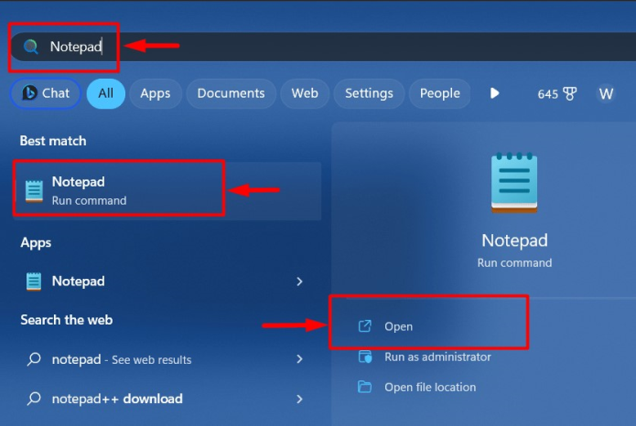Click the Notepad search text field

click(323, 47)
